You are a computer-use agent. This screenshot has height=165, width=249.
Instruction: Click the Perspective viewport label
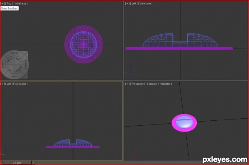click(x=138, y=84)
